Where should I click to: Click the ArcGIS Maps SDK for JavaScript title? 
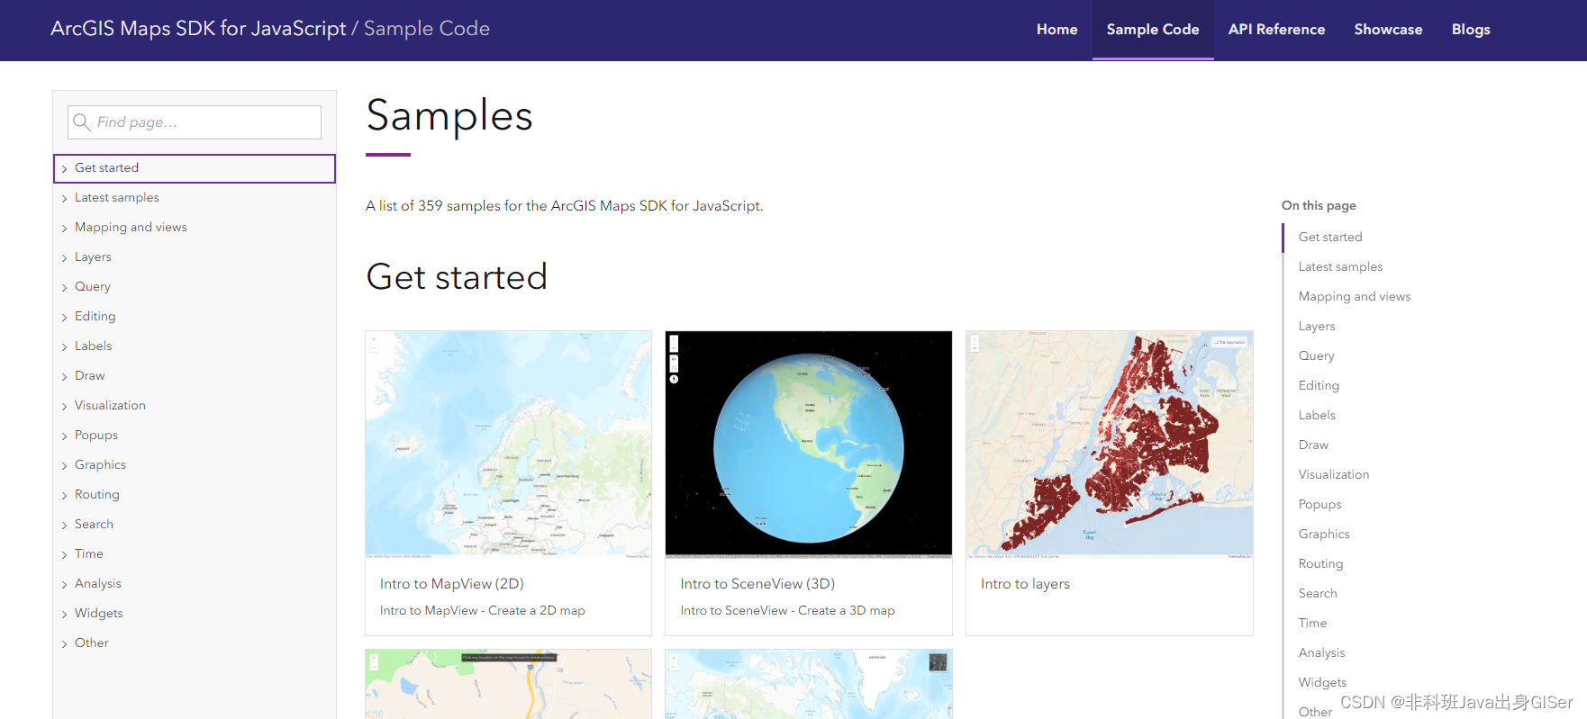point(198,29)
